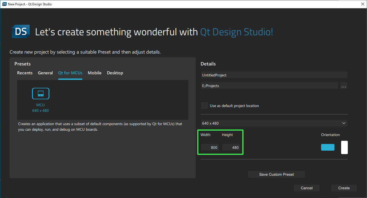This screenshot has width=367, height=198.
Task: Click the Qt Design Studio DS logo
Action: [21, 31]
